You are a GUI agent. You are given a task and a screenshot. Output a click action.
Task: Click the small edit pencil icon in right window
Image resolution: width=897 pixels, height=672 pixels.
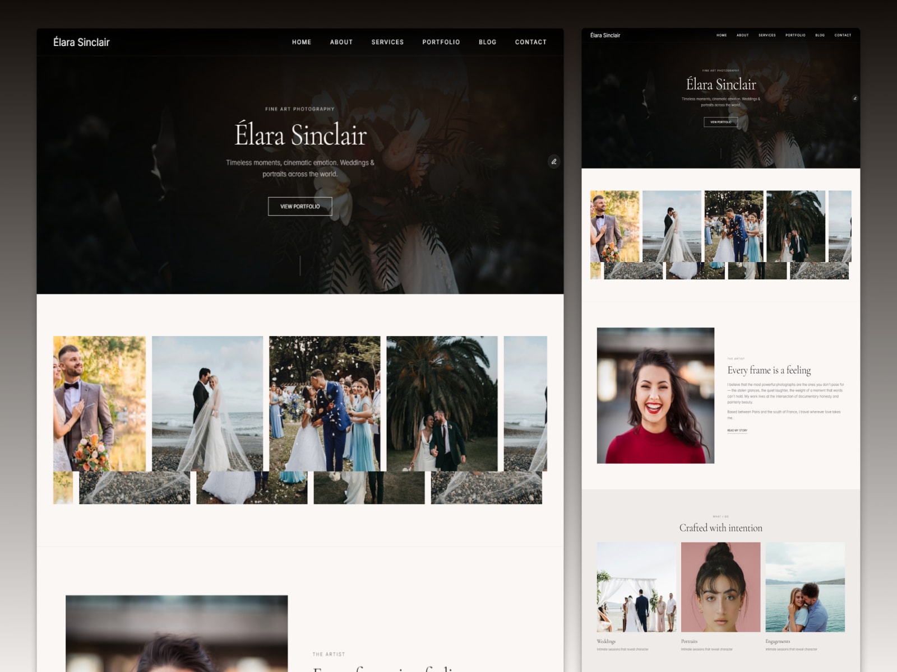tap(855, 98)
